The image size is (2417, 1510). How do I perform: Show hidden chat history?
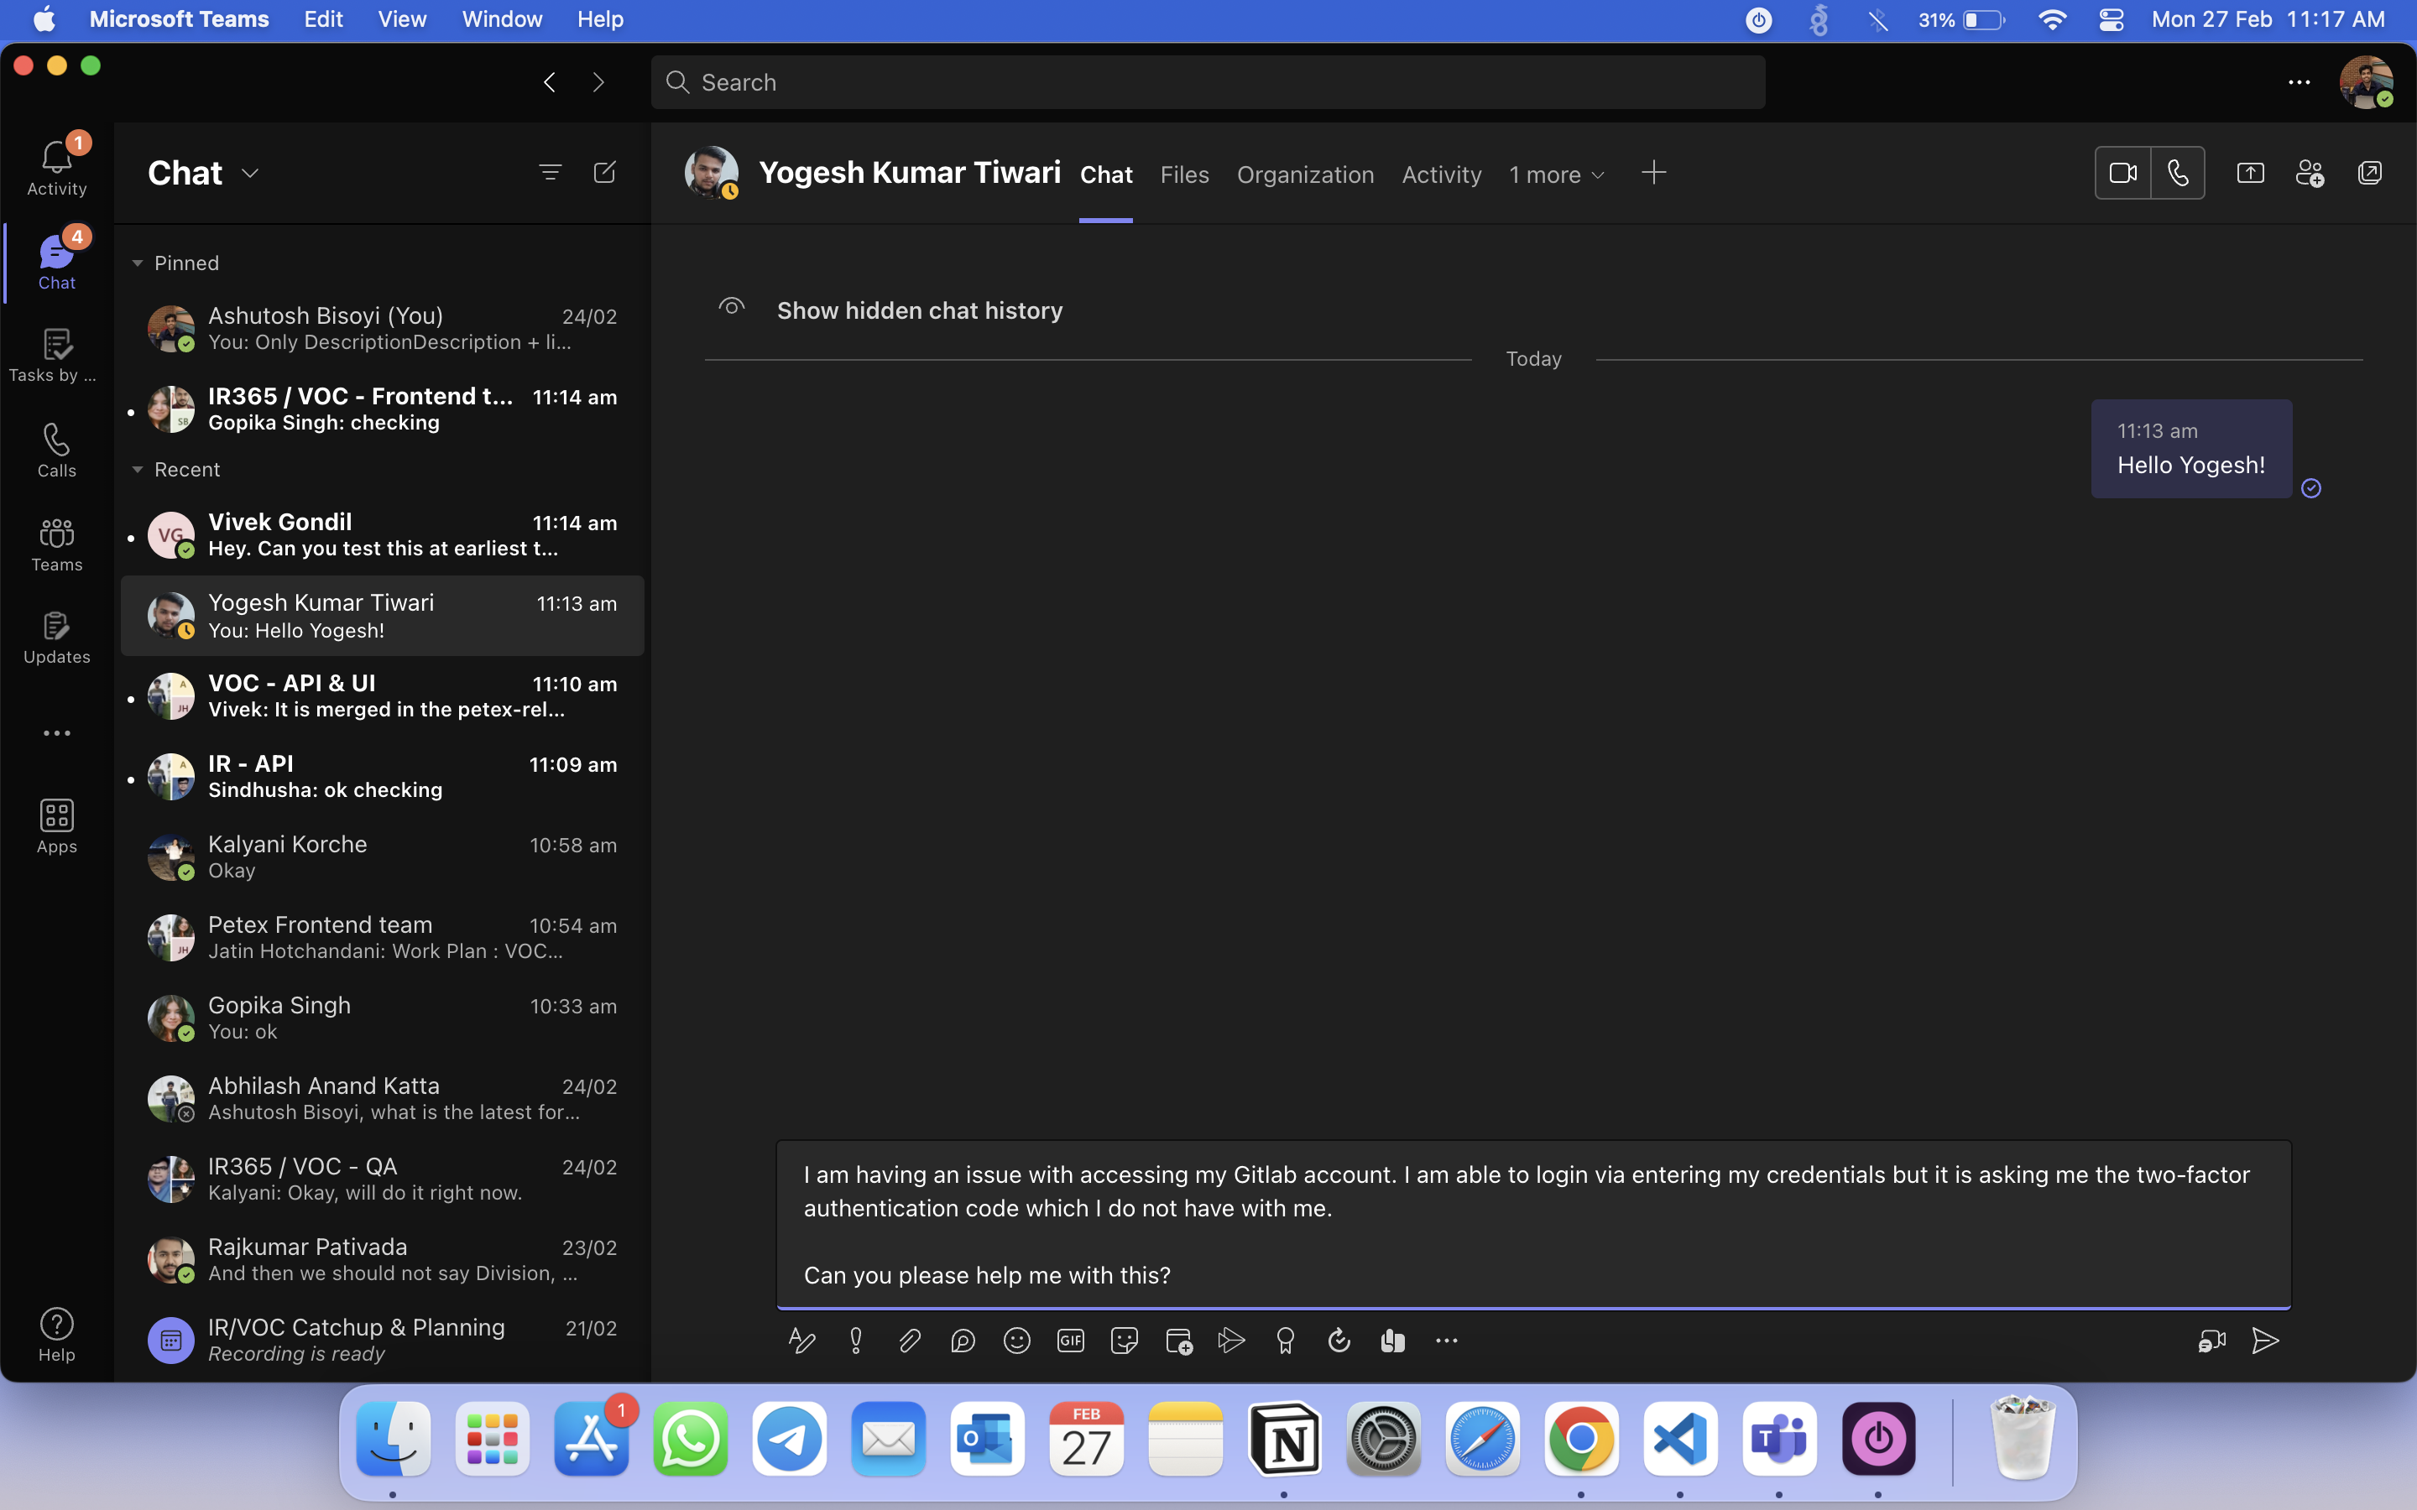919,310
